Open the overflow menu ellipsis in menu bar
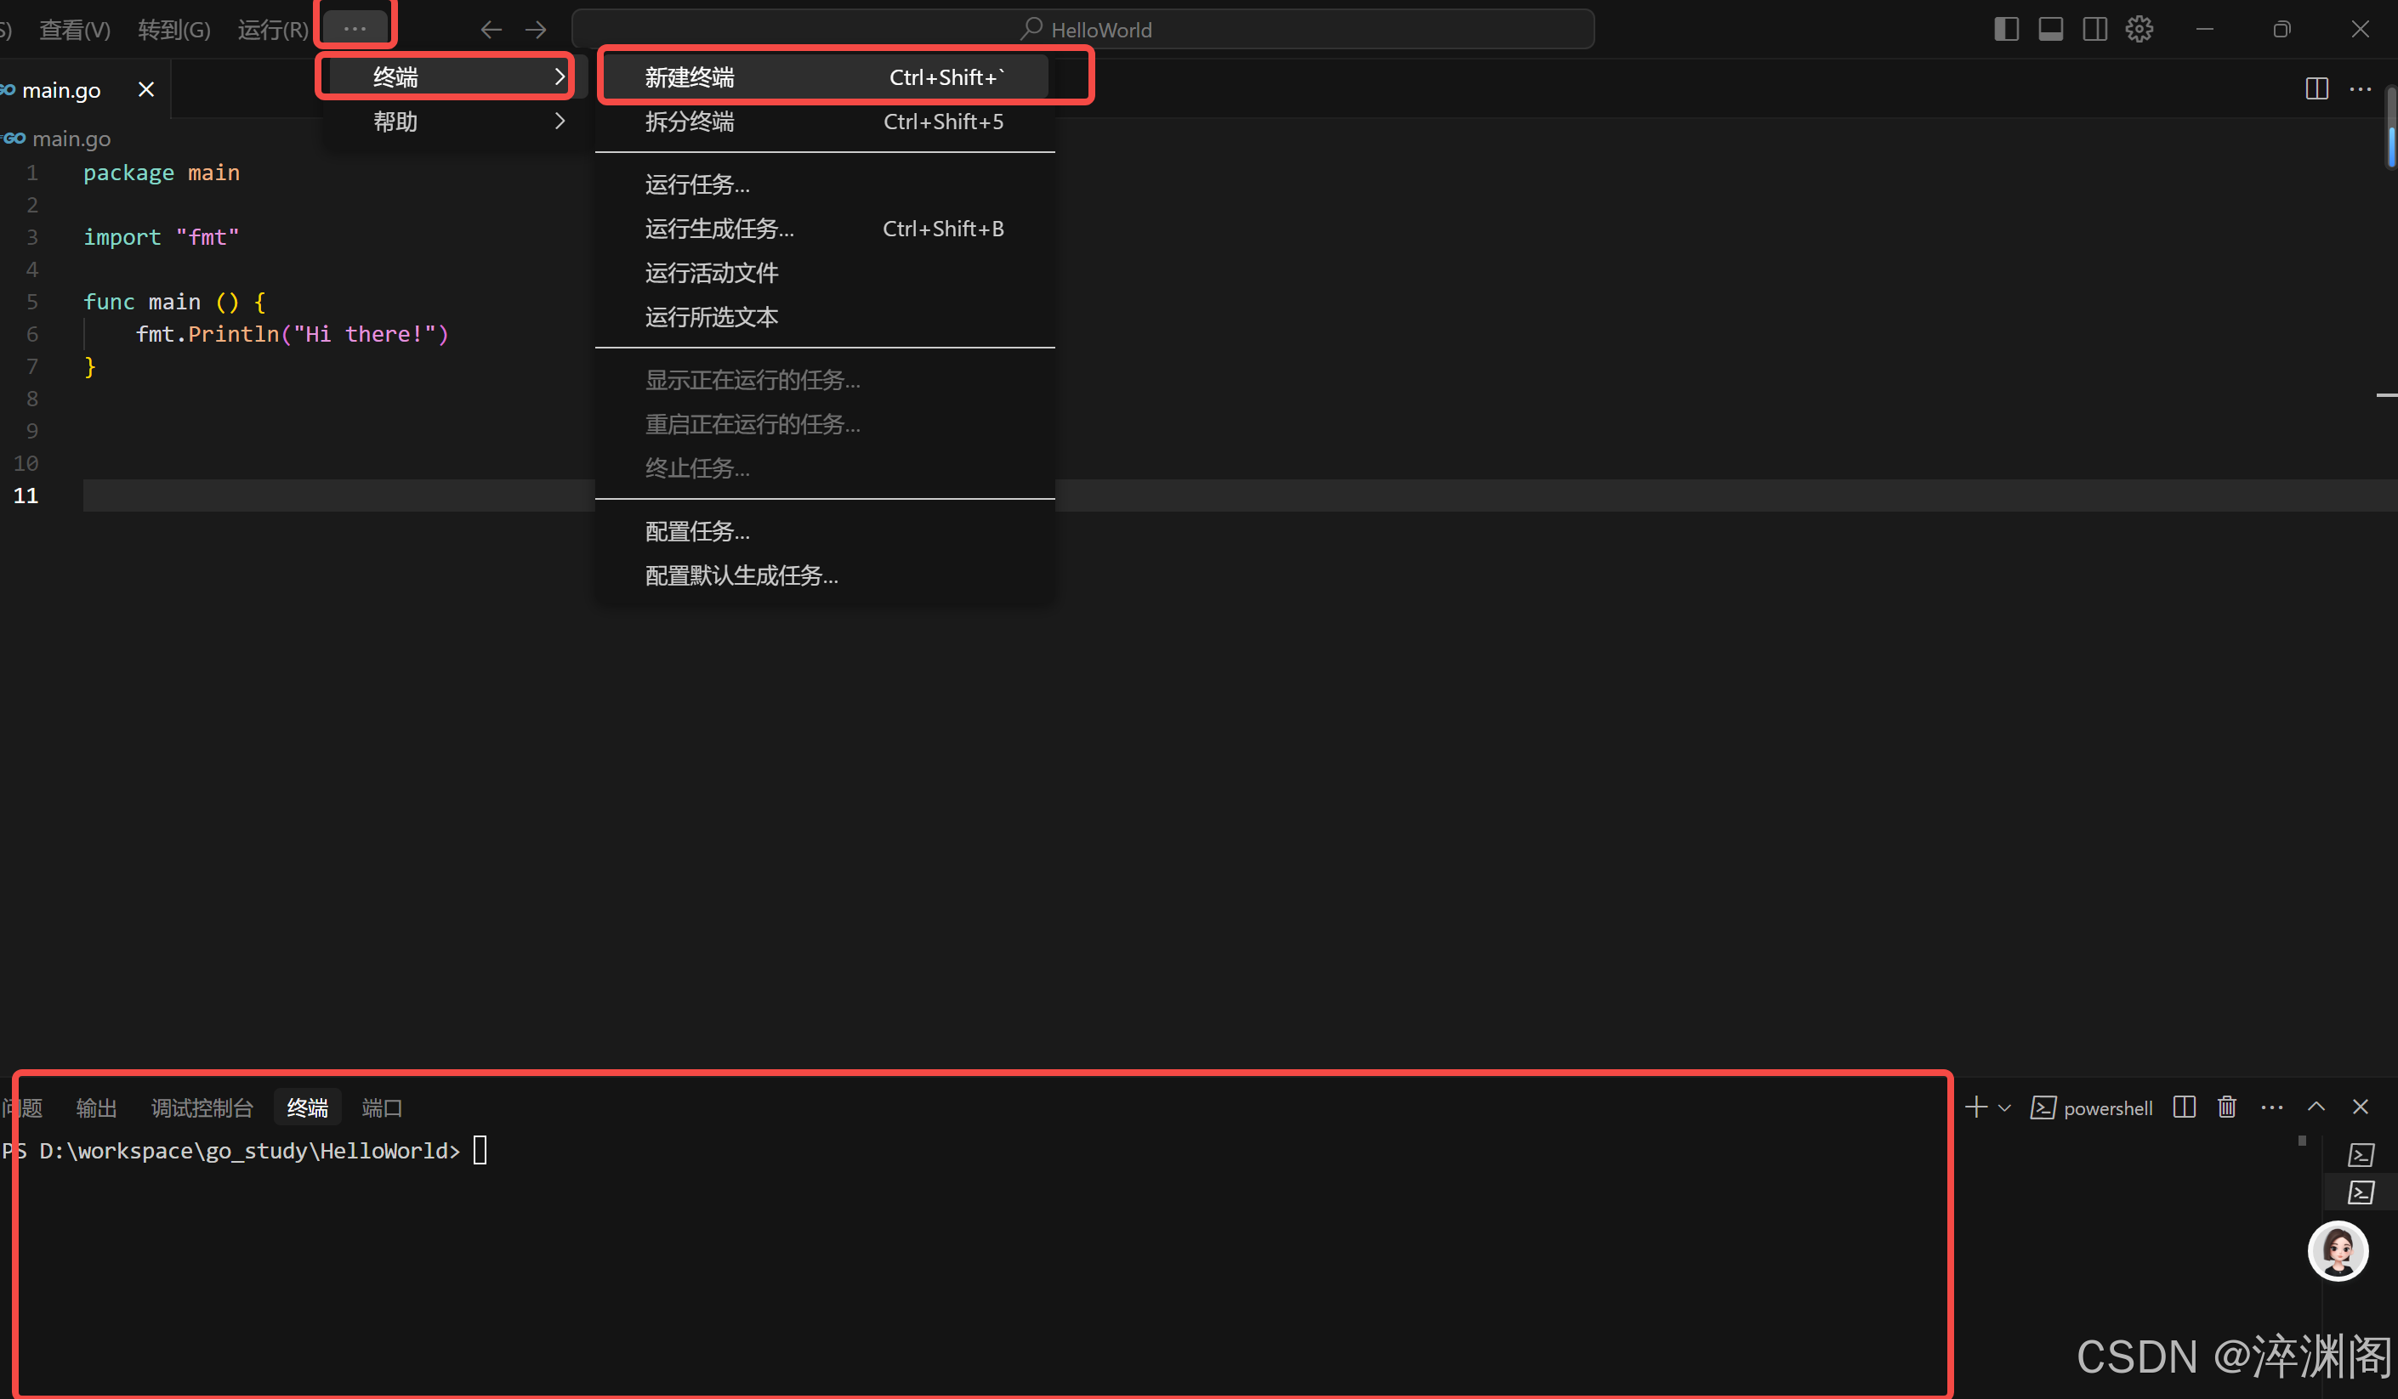The height and width of the screenshot is (1399, 2398). [355, 29]
